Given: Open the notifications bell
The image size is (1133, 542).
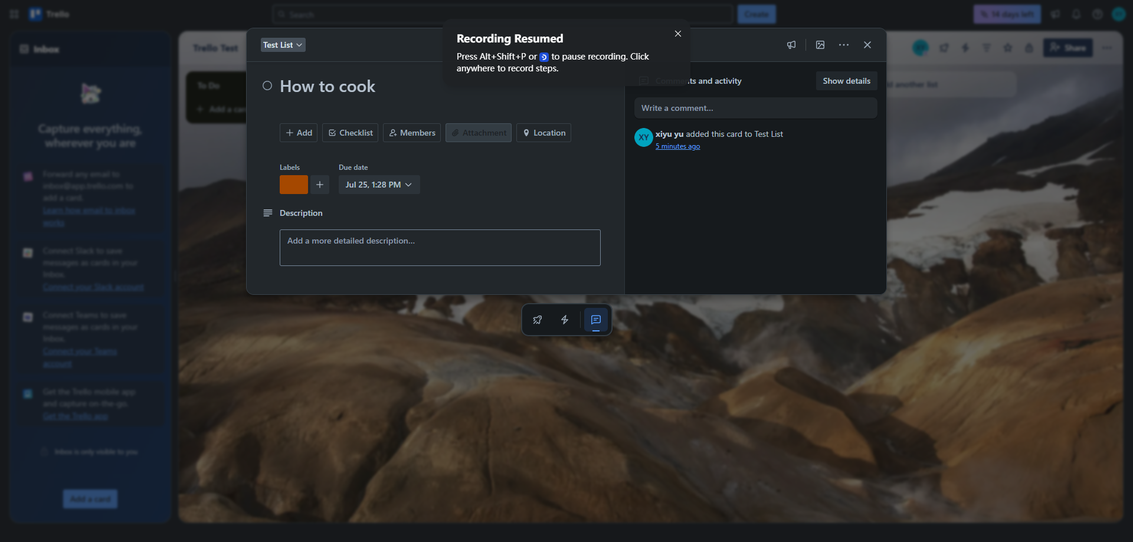Looking at the screenshot, I should coord(1076,14).
